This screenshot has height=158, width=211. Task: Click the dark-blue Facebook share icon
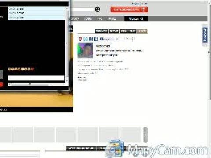(x=91, y=39)
